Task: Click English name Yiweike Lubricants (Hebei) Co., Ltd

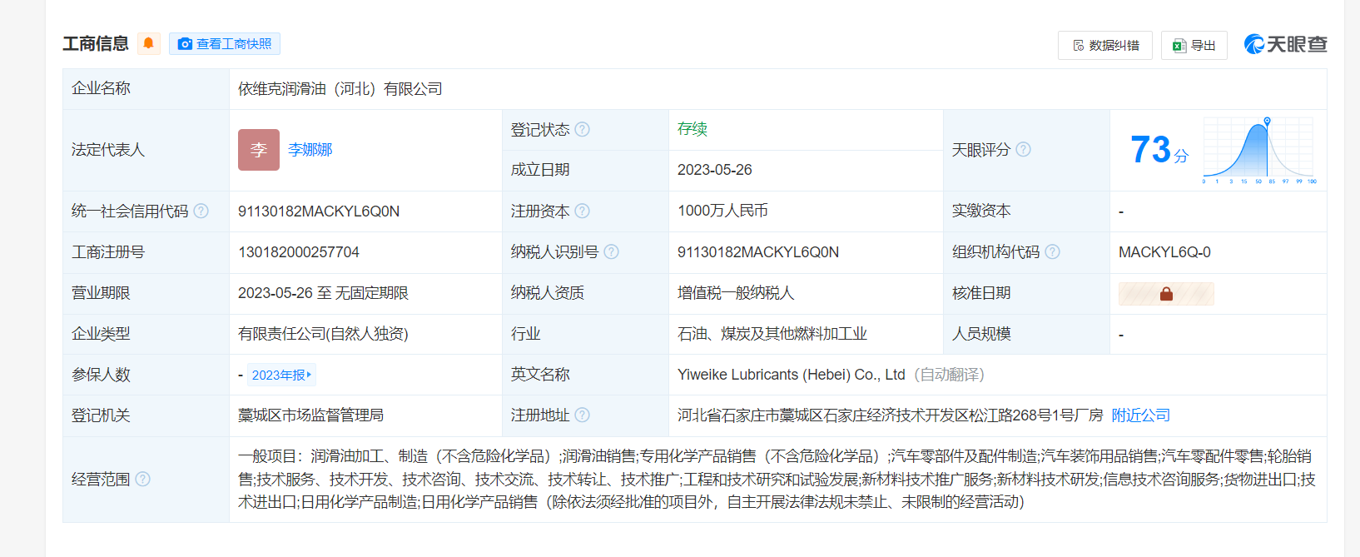Action: coord(792,375)
